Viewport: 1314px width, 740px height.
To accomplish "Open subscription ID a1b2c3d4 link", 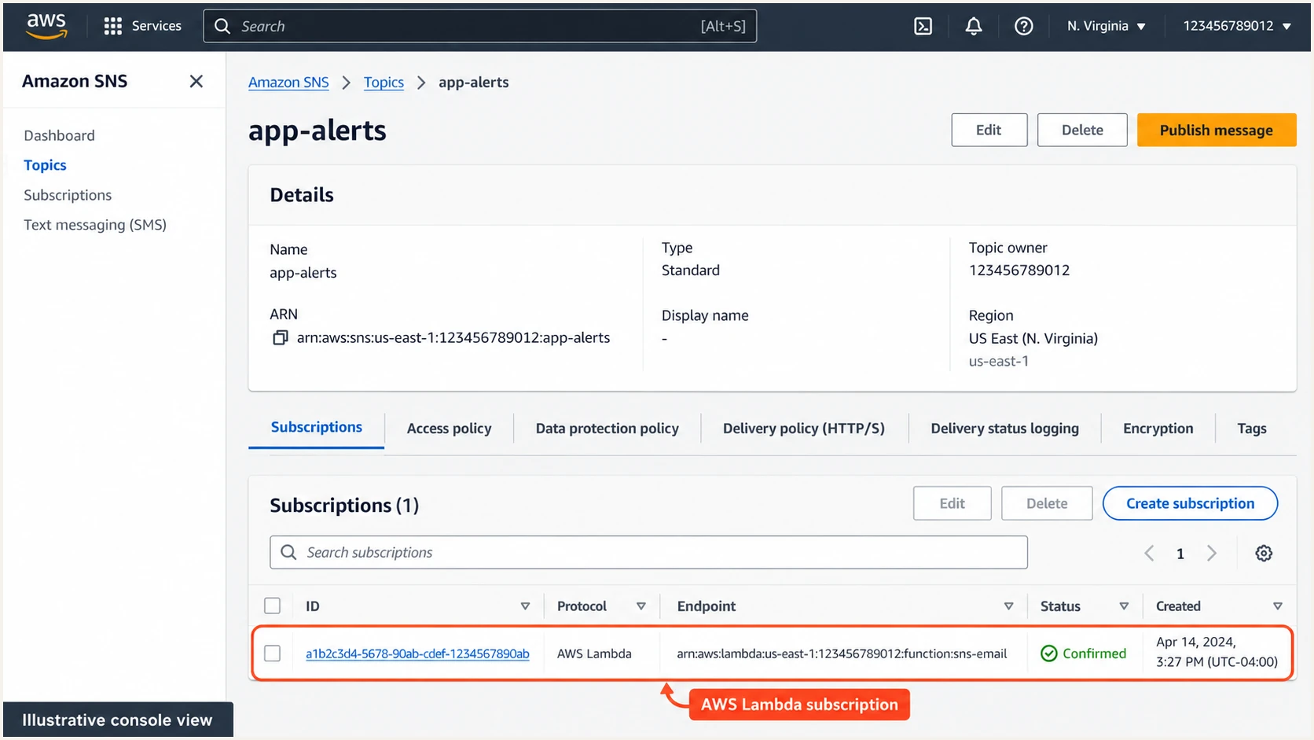I will 417,653.
